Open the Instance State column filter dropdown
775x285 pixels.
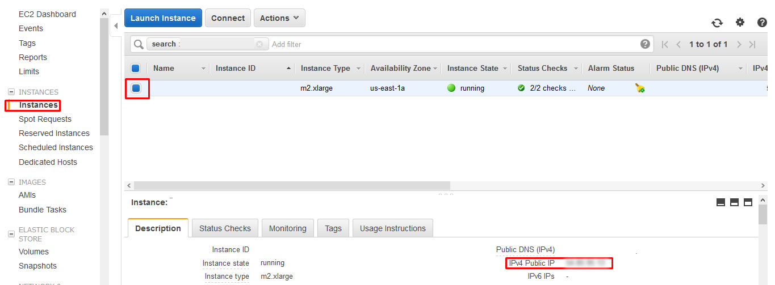[504, 69]
